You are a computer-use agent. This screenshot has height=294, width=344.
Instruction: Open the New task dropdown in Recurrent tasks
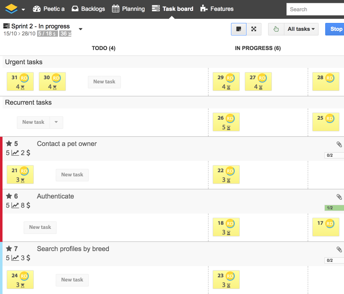pyautogui.click(x=56, y=122)
